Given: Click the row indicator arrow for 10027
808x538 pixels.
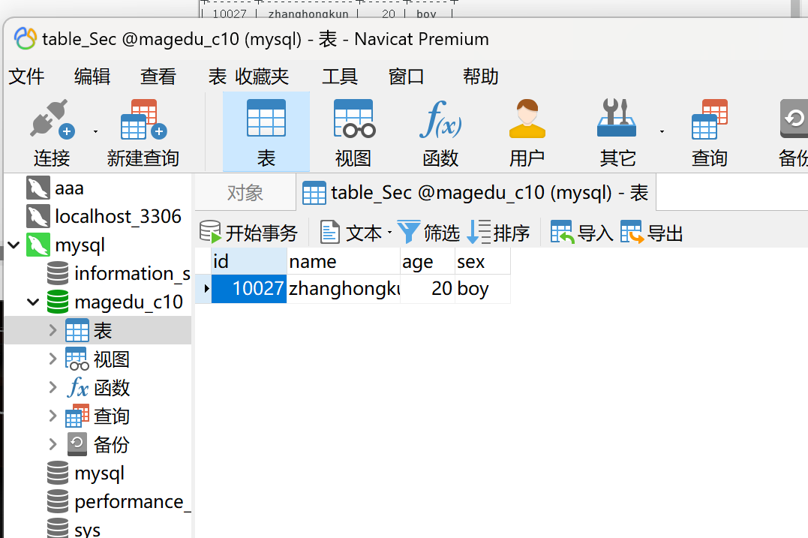Looking at the screenshot, I should pyautogui.click(x=206, y=289).
